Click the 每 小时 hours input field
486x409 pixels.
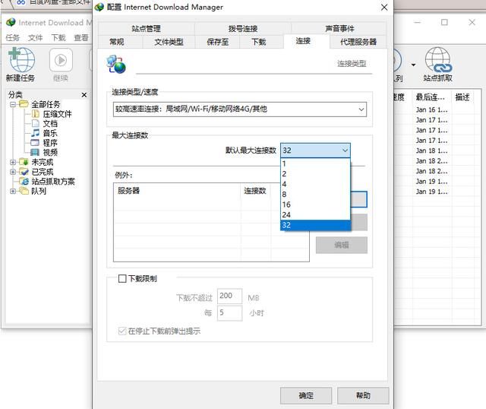(x=229, y=312)
